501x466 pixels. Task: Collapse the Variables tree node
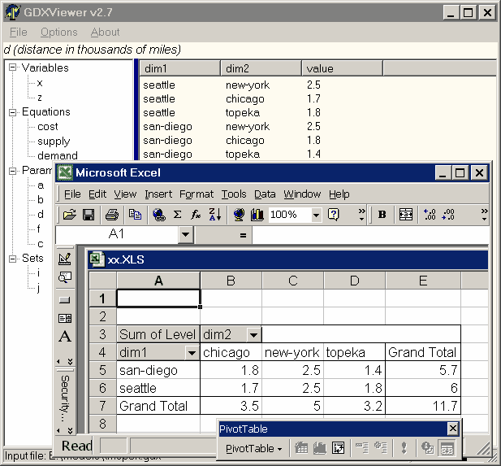point(13,68)
